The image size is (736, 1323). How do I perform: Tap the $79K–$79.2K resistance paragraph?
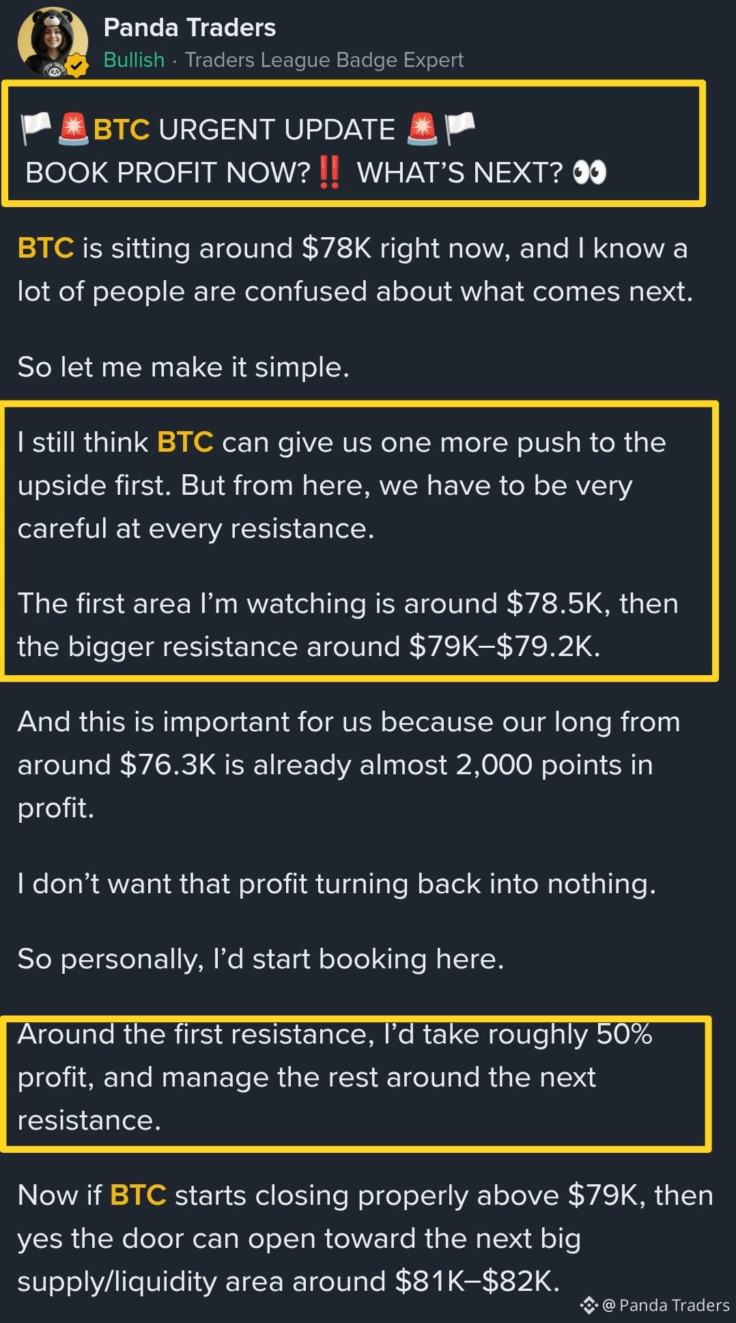(348, 625)
